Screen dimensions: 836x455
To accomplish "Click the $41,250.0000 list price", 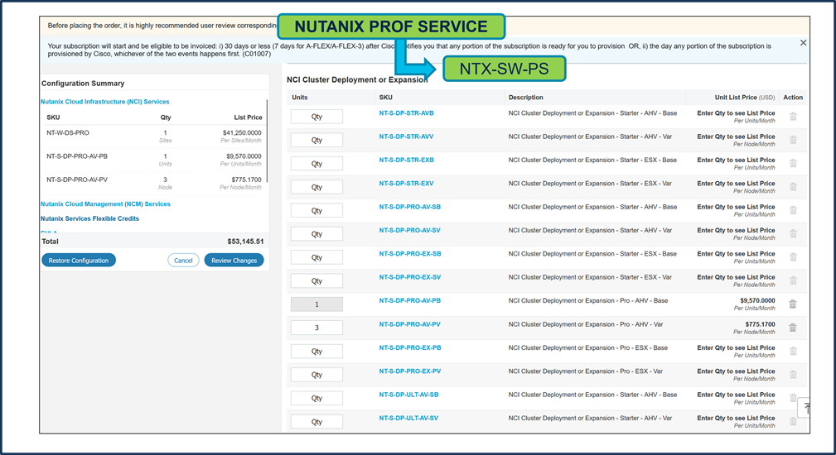I will 242,132.
